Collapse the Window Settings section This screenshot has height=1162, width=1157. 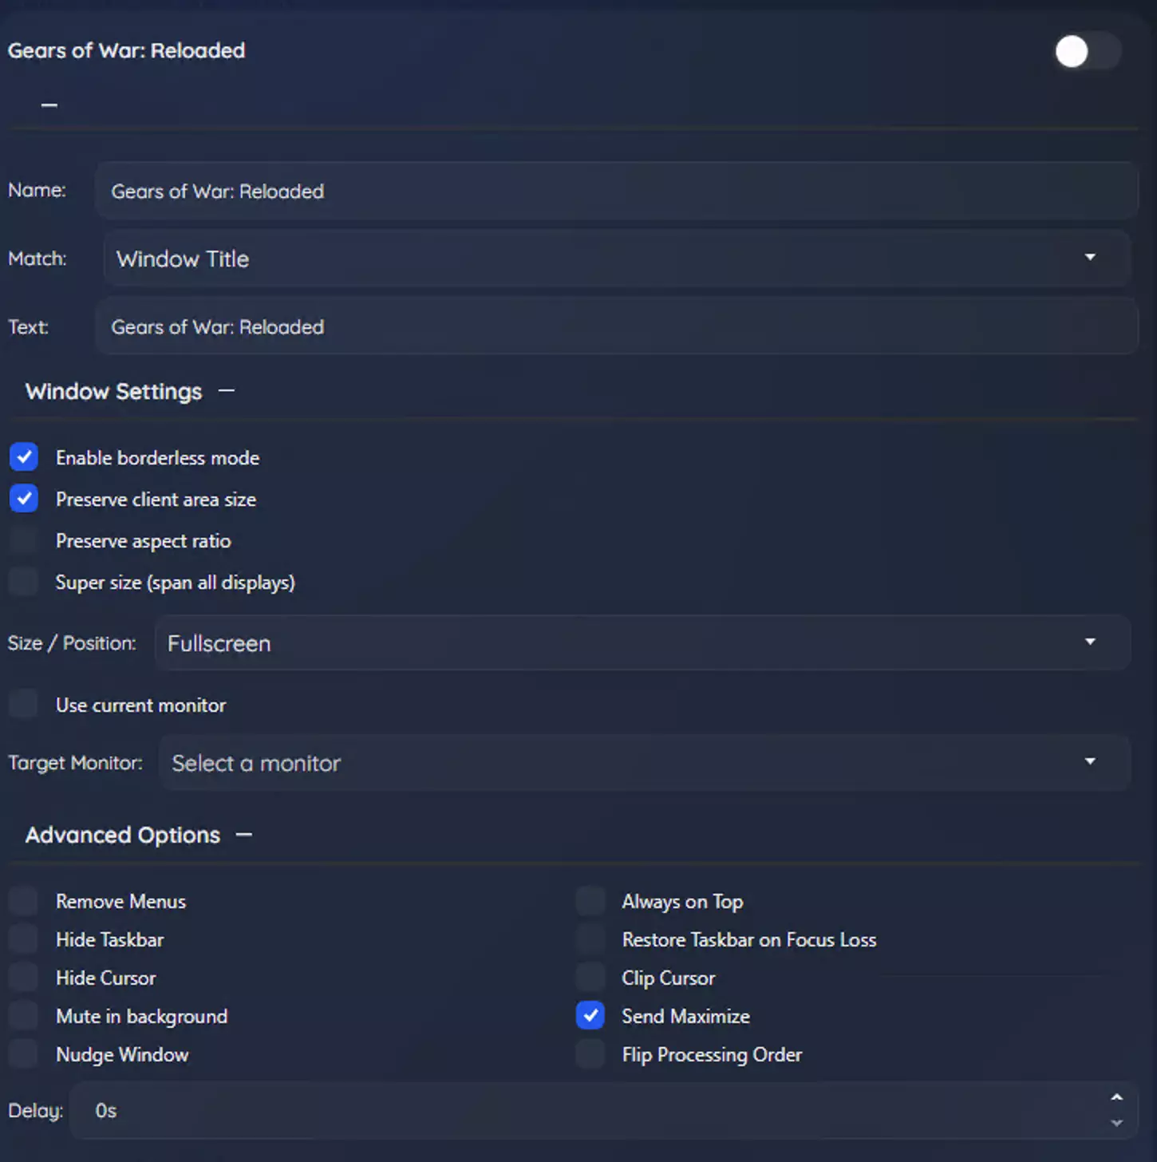227,391
